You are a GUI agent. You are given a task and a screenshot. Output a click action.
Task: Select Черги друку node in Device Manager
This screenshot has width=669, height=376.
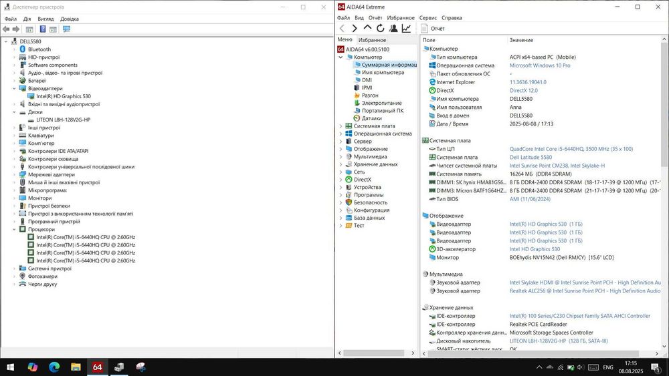[x=42, y=284]
